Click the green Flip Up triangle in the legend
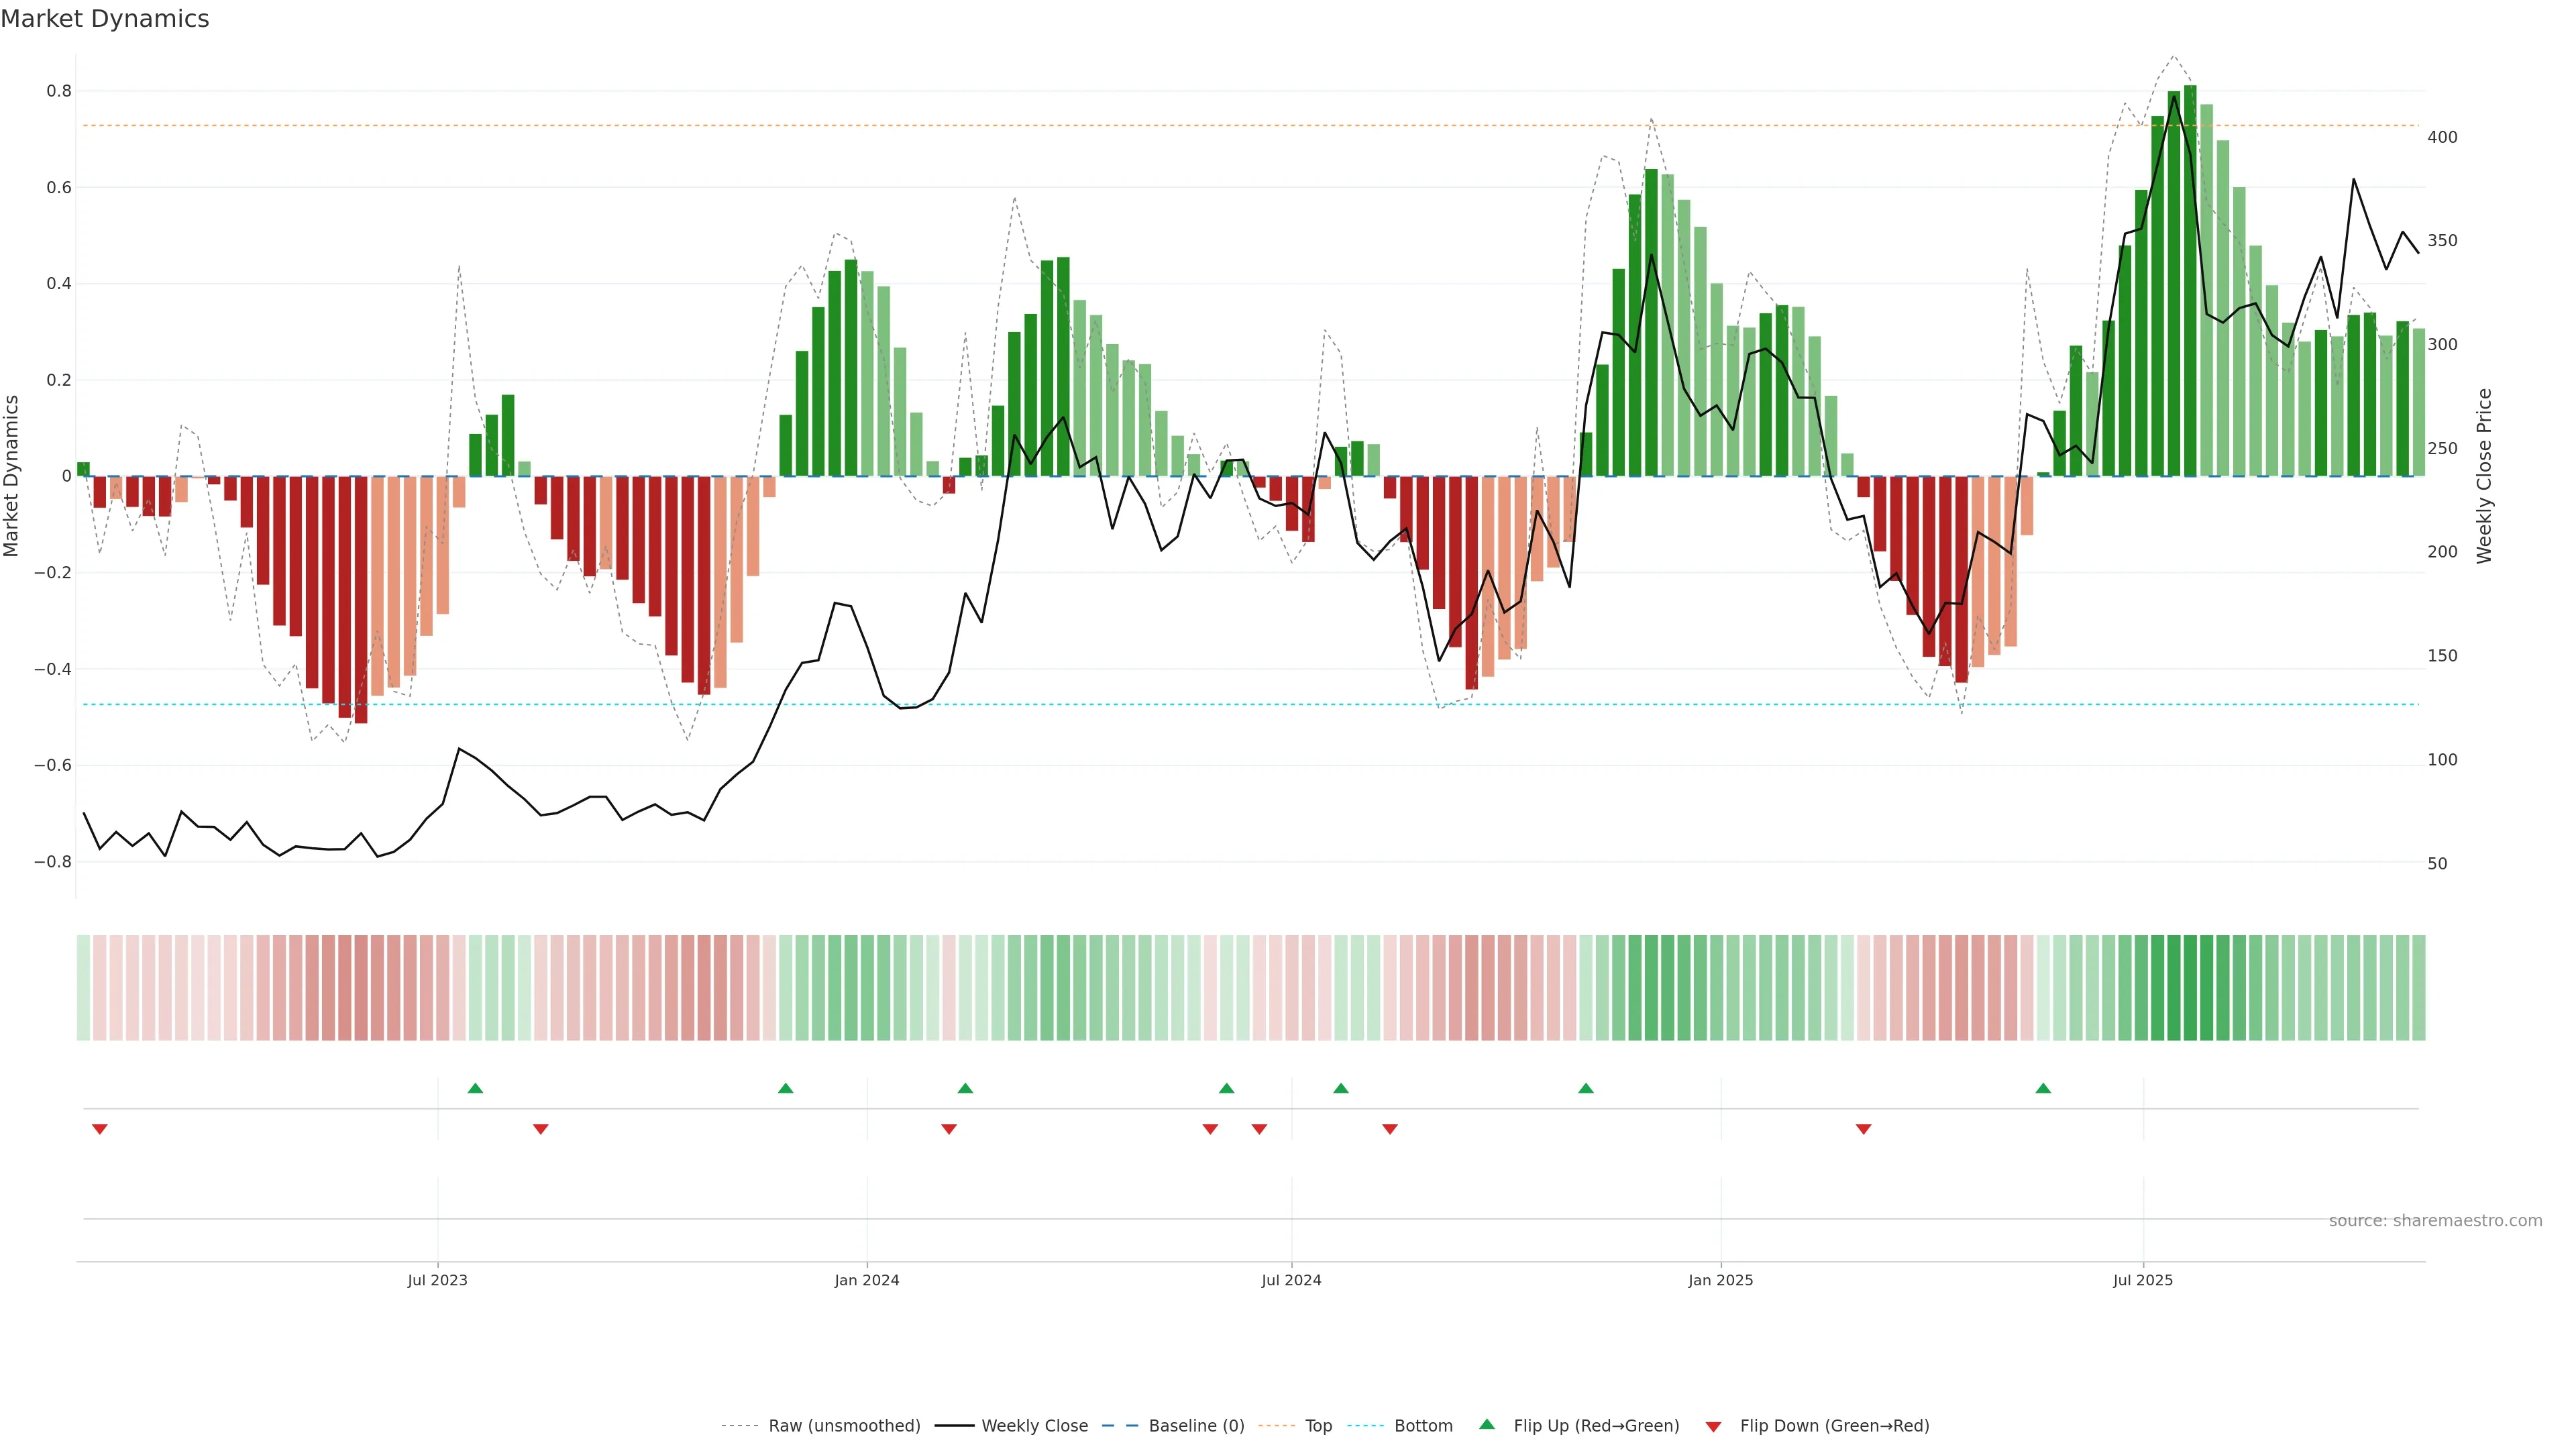This screenshot has height=1449, width=2576. [x=1487, y=1424]
